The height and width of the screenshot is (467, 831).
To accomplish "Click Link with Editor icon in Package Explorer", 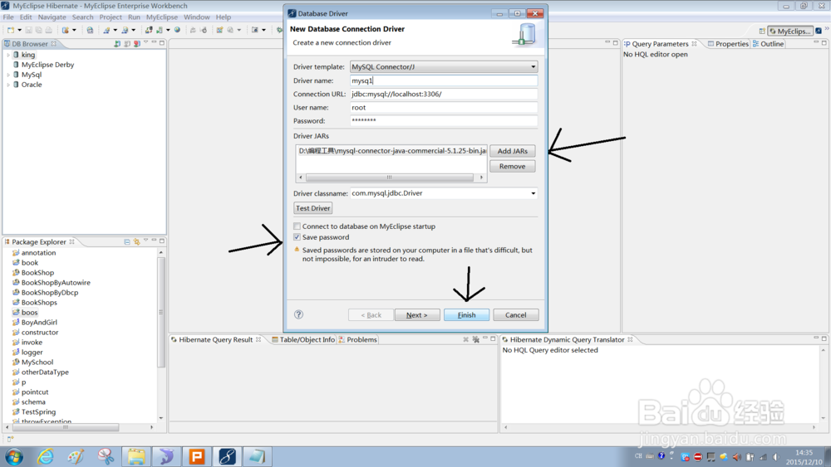I will (x=136, y=241).
